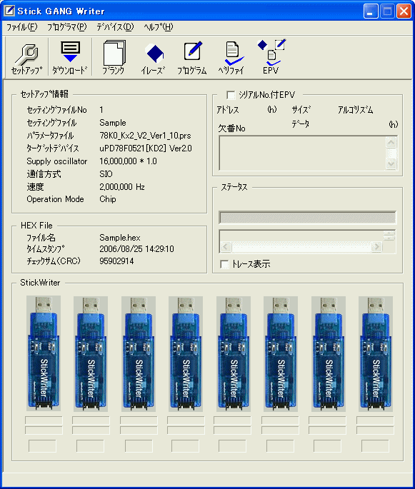415x489 pixels.
Task: Open the デバイス(D) menu
Action: 115,27
